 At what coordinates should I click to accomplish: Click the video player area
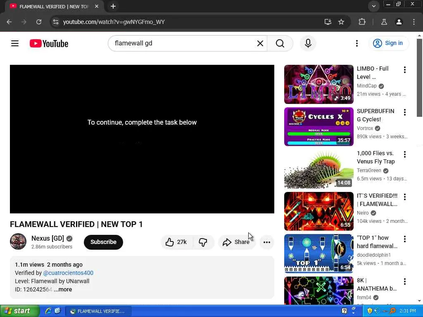[142, 139]
